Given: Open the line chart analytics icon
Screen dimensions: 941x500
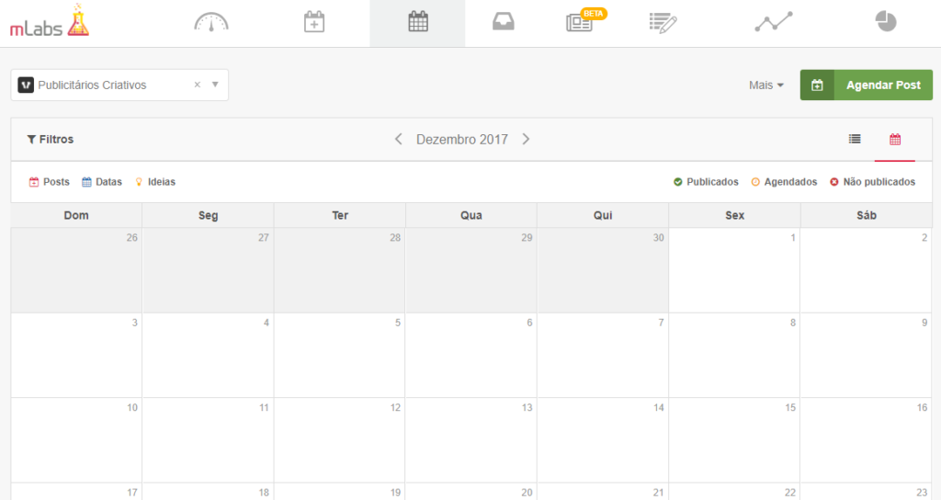Looking at the screenshot, I should 774,22.
